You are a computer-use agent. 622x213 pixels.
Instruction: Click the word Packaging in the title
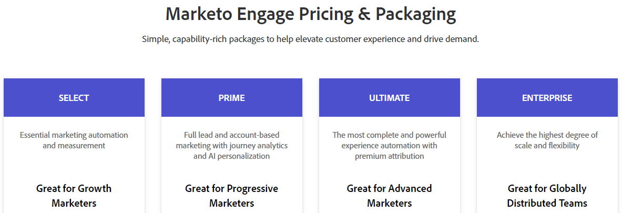coord(416,15)
